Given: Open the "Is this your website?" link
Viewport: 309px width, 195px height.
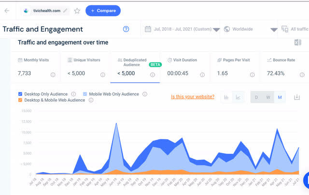Looking at the screenshot, I should tap(193, 97).
